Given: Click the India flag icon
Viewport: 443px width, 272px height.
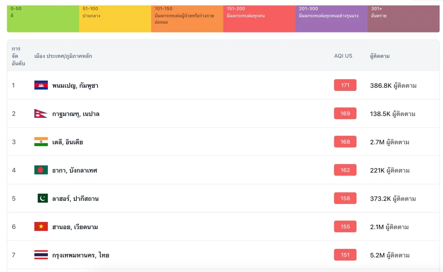Looking at the screenshot, I should (41, 142).
